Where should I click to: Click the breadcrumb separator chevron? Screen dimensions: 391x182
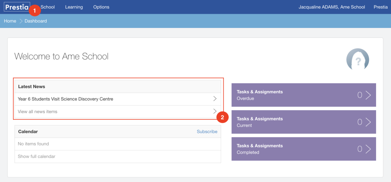click(x=21, y=21)
